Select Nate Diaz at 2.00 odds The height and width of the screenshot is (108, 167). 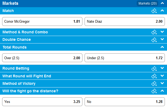pyautogui.click(x=125, y=22)
